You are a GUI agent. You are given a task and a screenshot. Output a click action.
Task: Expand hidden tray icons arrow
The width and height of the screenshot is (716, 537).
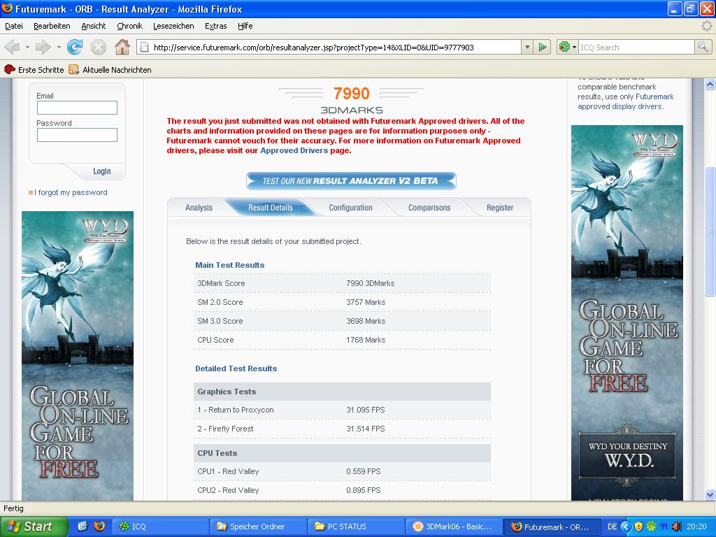pyautogui.click(x=626, y=527)
